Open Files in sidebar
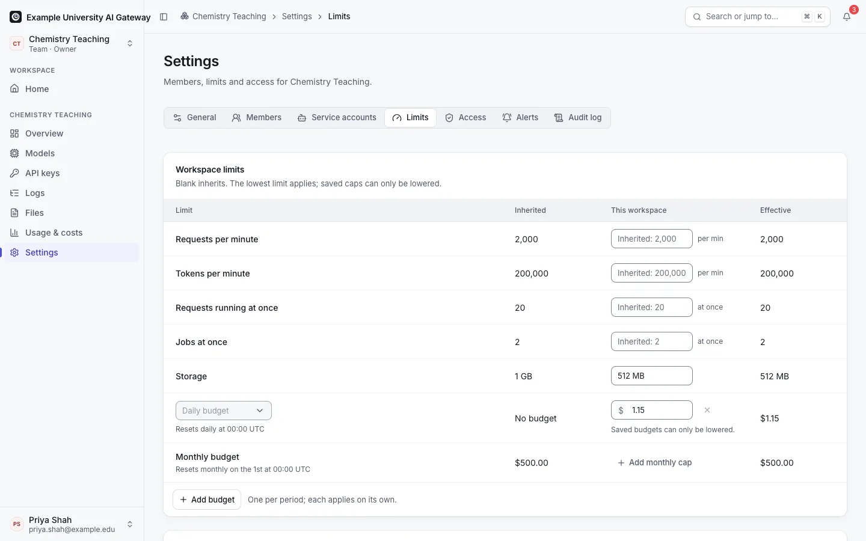The image size is (866, 541). 72,213
